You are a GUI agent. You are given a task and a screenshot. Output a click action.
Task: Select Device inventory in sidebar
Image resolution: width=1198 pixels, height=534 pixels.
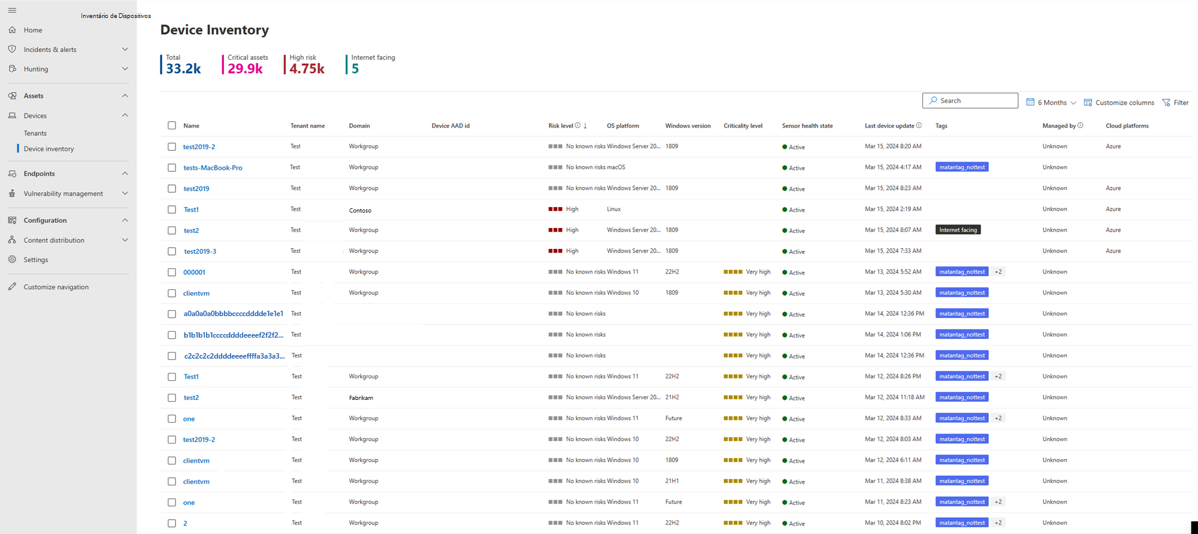point(49,149)
